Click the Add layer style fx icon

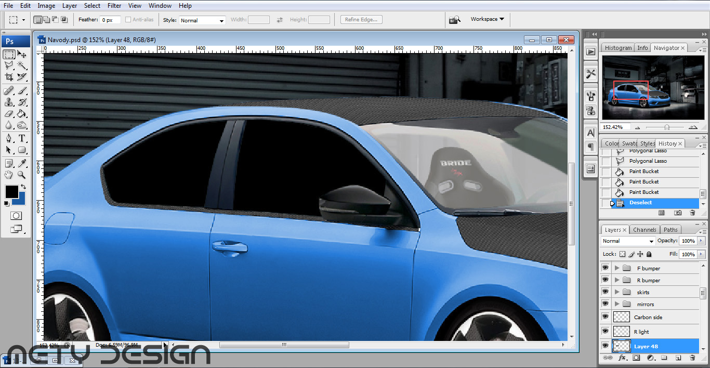pos(622,358)
